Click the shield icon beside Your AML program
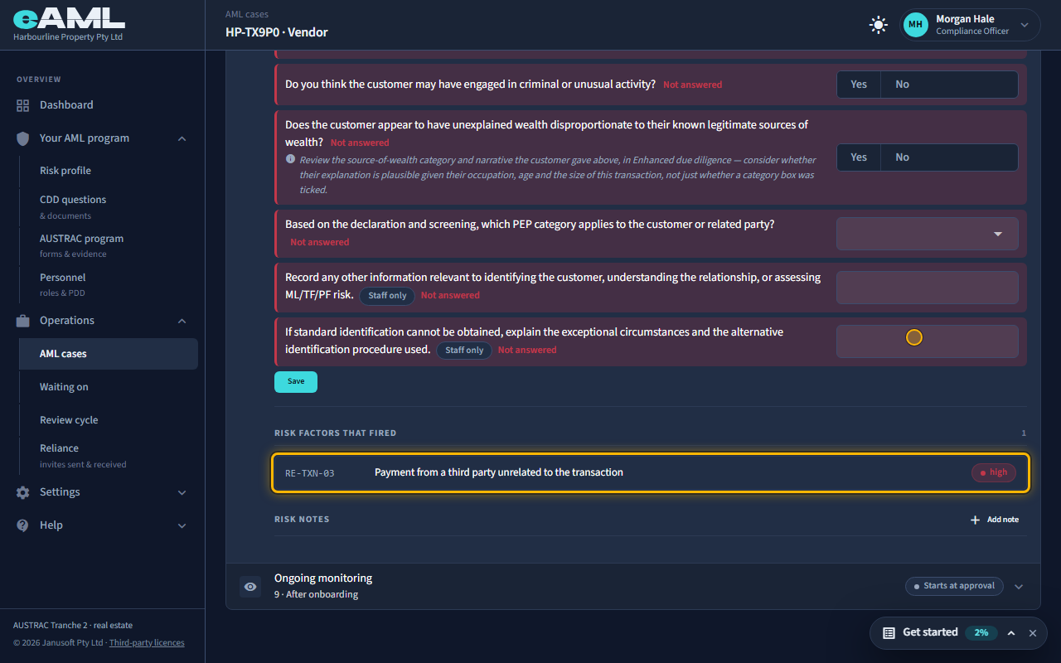The width and height of the screenshot is (1061, 663). 22,138
